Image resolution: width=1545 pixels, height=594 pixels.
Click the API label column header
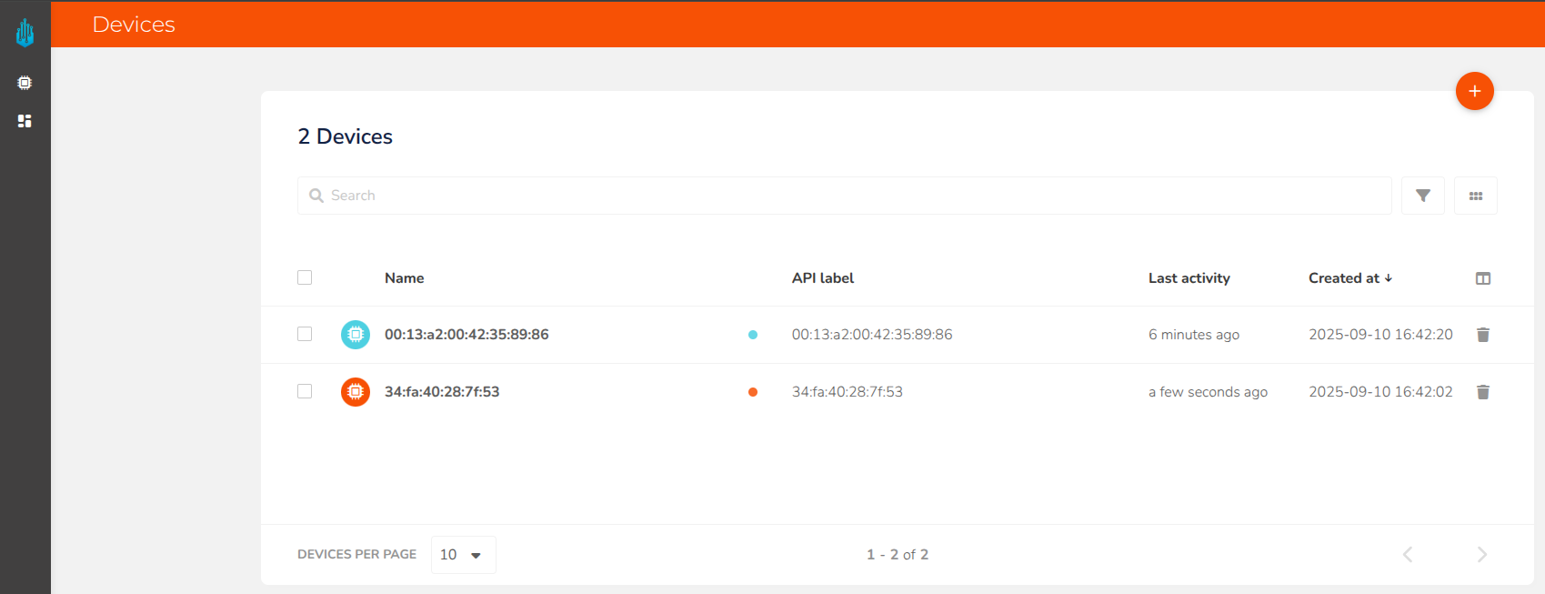pos(823,278)
